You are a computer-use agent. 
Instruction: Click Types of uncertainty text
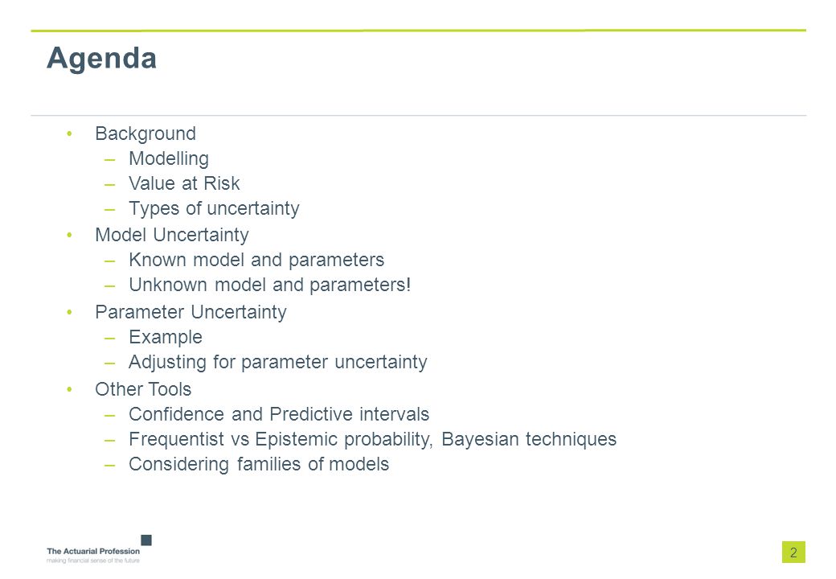pyautogui.click(x=214, y=208)
